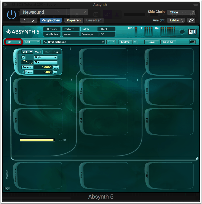
Task: Open the File dropdown menu
Action: pos(13,42)
